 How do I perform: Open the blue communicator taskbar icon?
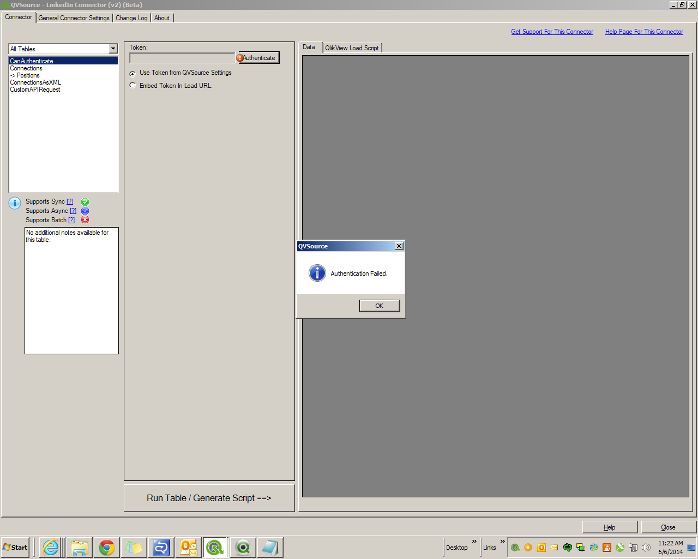tap(161, 548)
